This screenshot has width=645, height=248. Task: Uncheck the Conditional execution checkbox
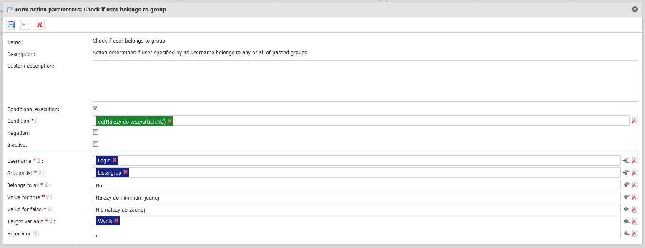[95, 109]
